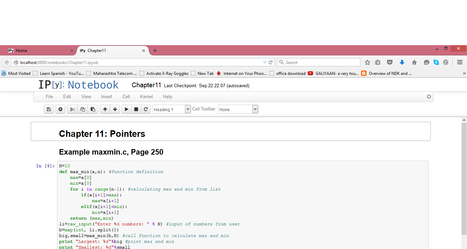The image size is (467, 249).
Task: Save the notebook with the floppy disk icon
Action: click(x=49, y=109)
